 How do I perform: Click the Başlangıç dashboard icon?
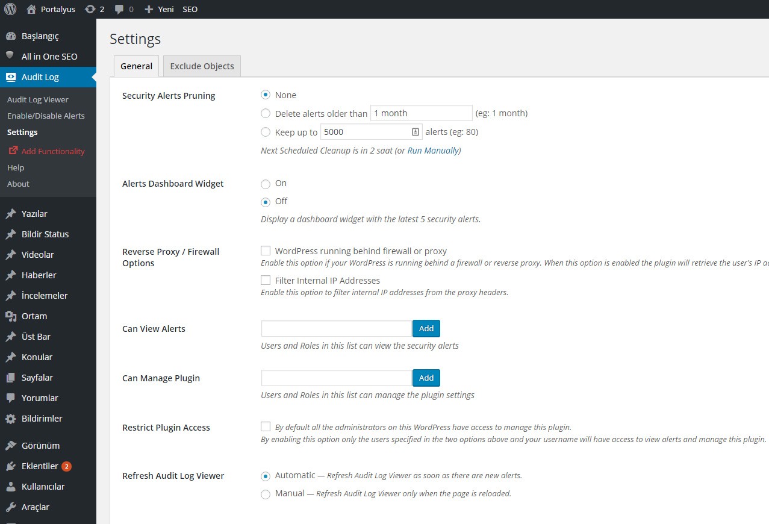click(10, 36)
